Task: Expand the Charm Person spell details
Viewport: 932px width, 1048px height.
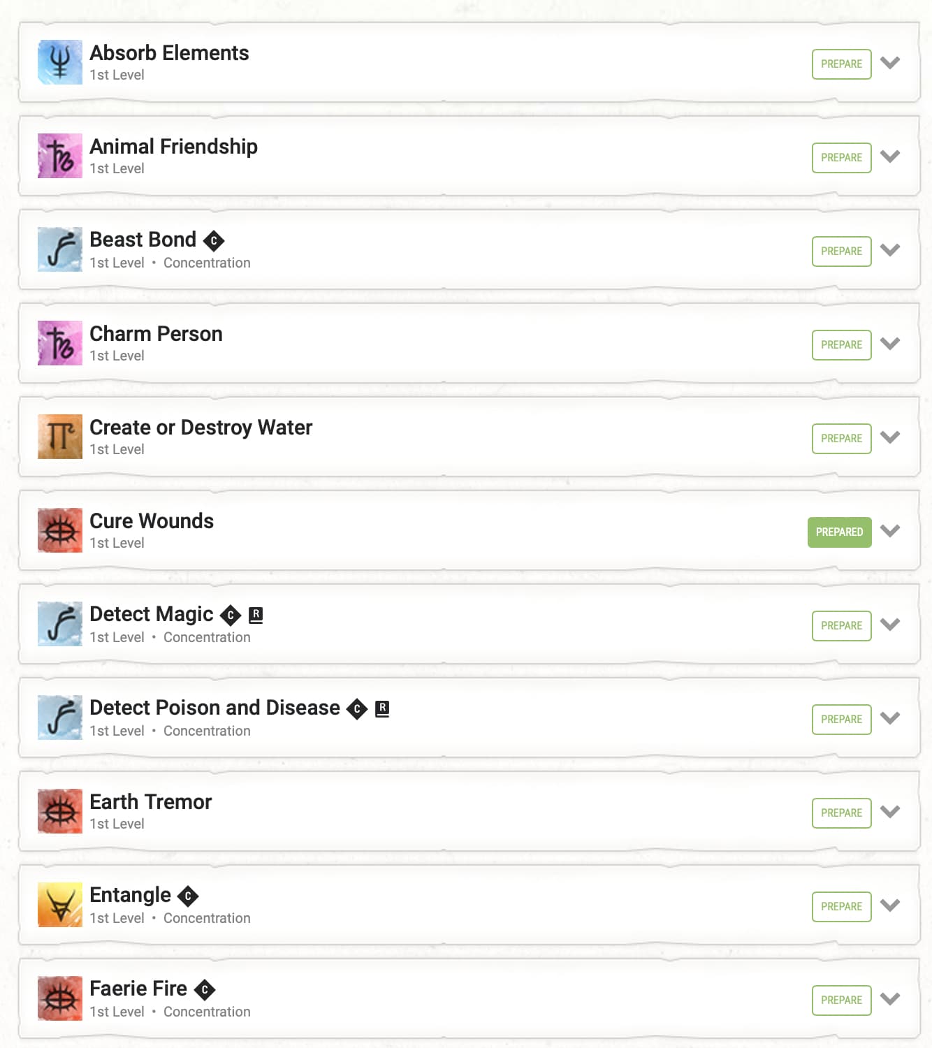Action: (x=890, y=343)
